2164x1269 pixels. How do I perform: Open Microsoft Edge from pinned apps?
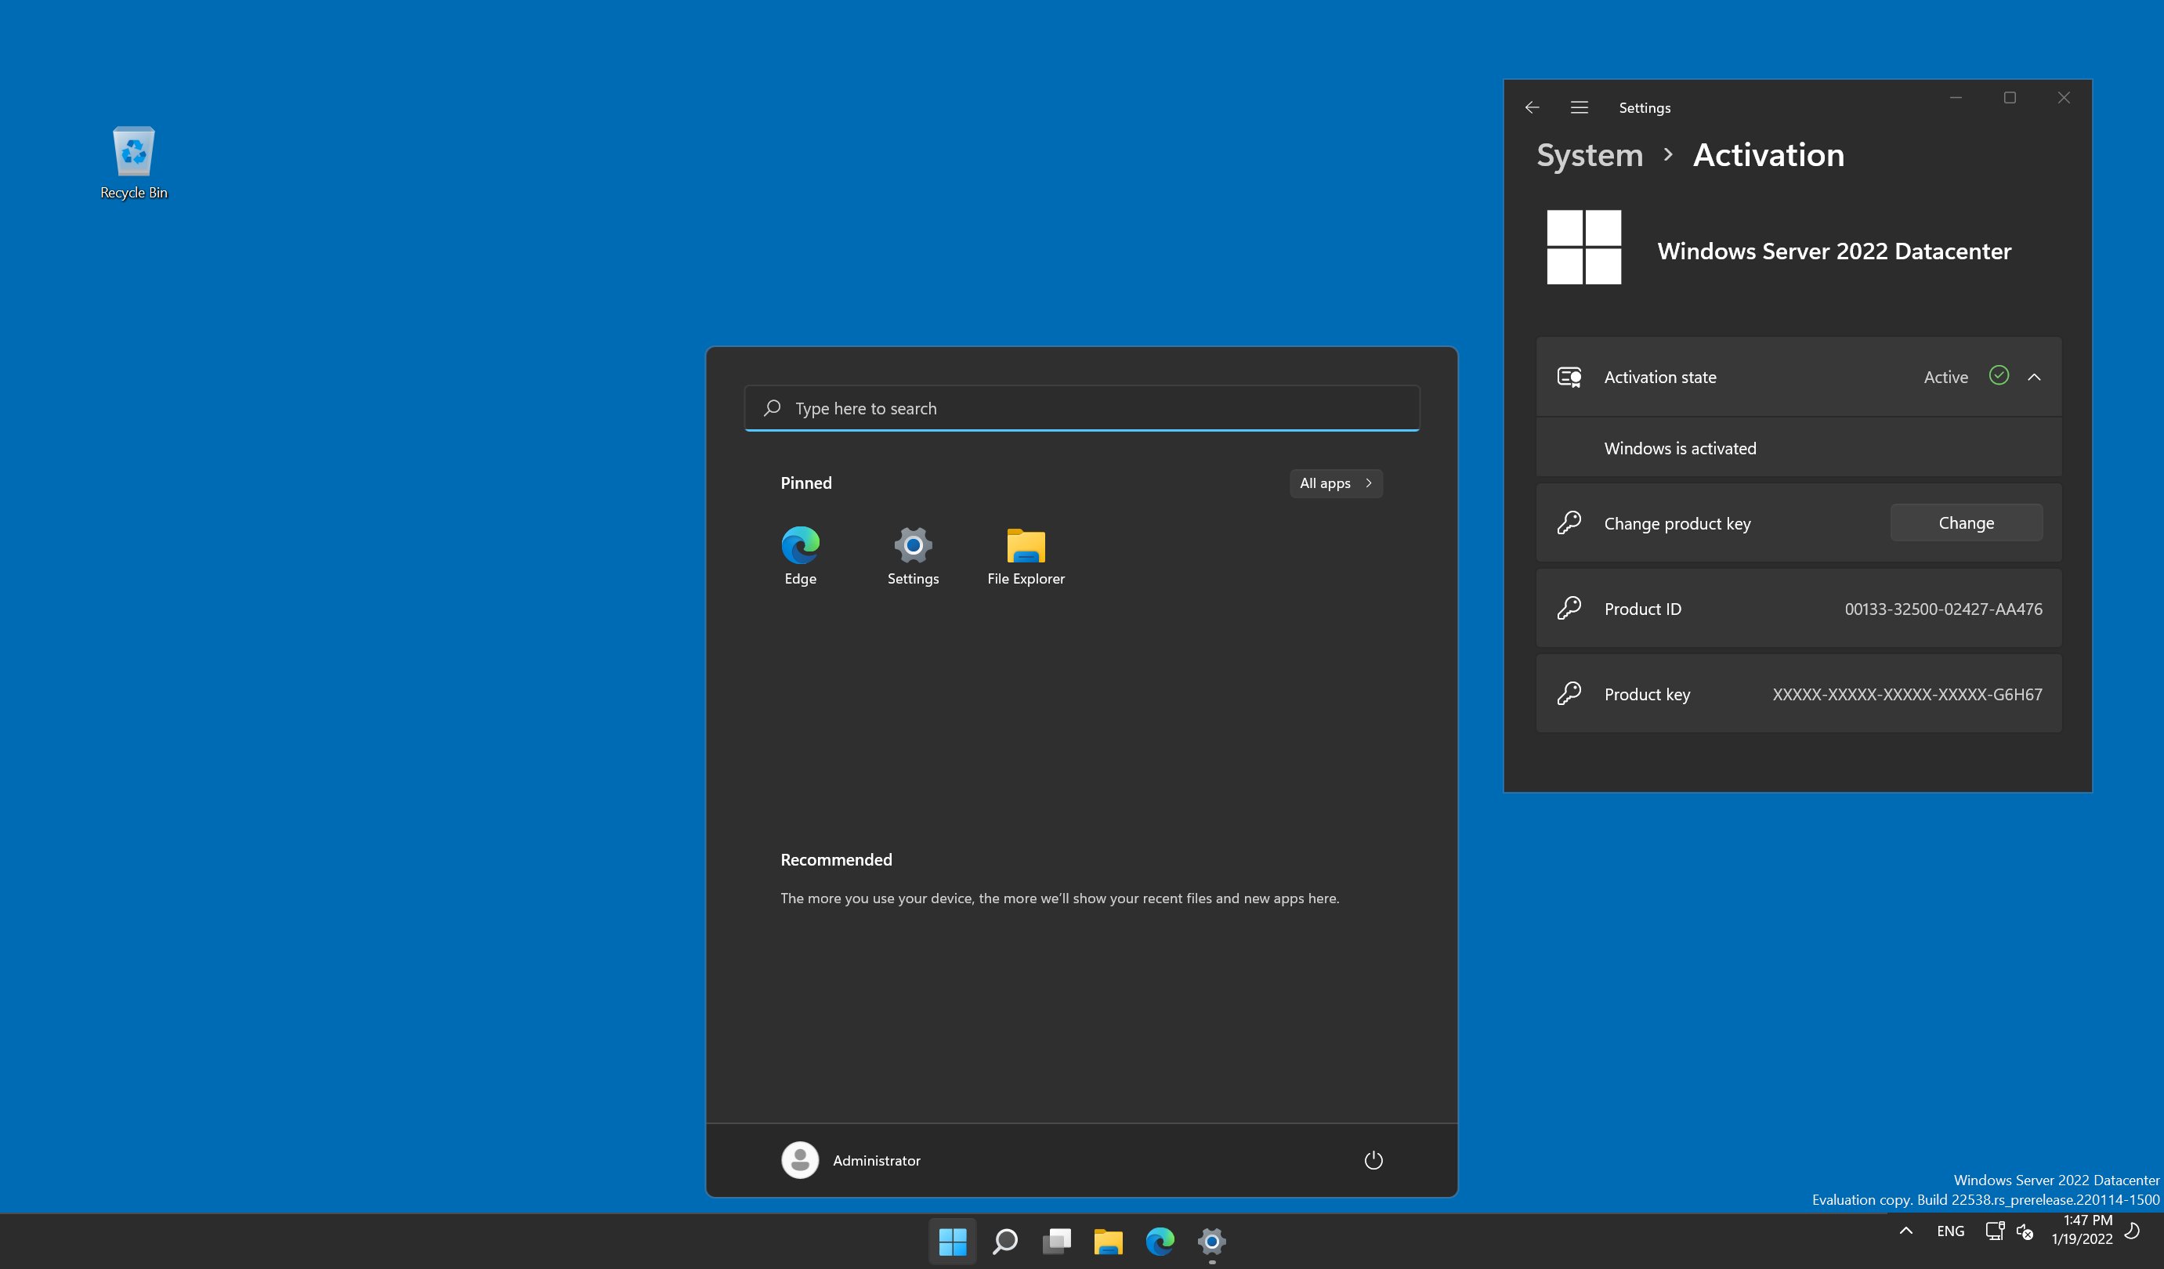point(801,546)
